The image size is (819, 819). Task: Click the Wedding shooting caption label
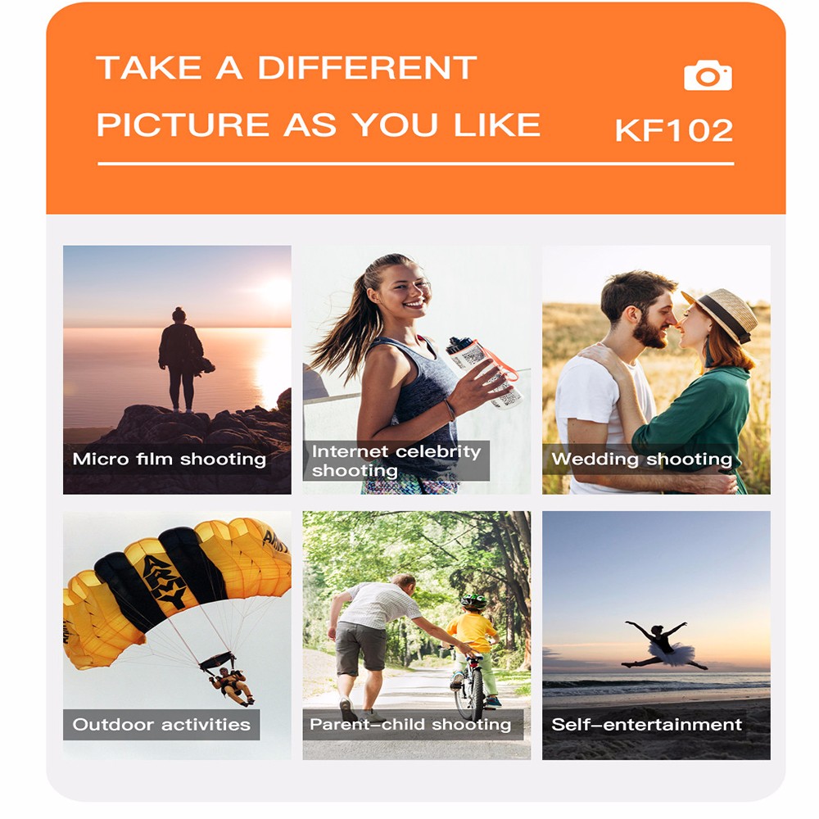642,459
